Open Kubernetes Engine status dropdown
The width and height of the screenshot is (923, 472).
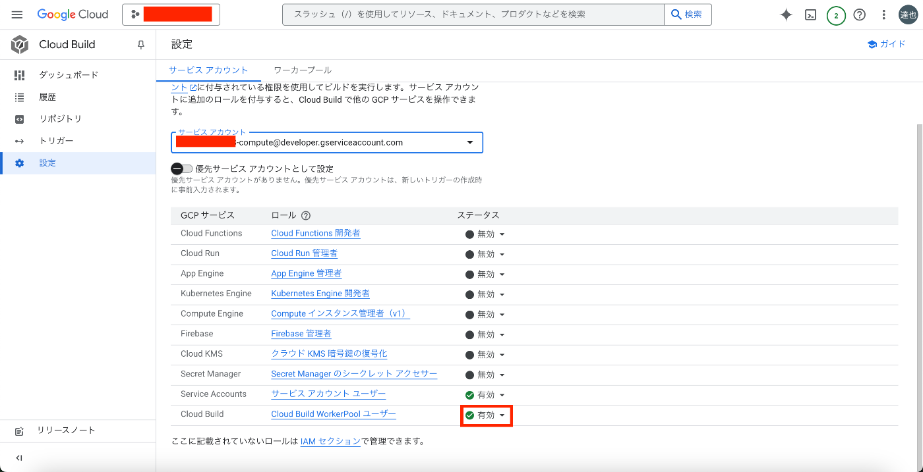485,294
